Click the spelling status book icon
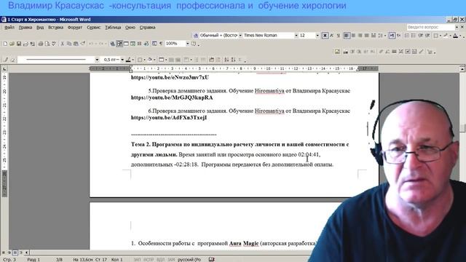Screen dimensions: 466x262 211,259
